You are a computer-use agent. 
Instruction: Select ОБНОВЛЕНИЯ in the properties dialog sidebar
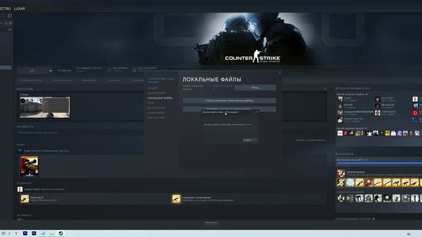point(156,93)
